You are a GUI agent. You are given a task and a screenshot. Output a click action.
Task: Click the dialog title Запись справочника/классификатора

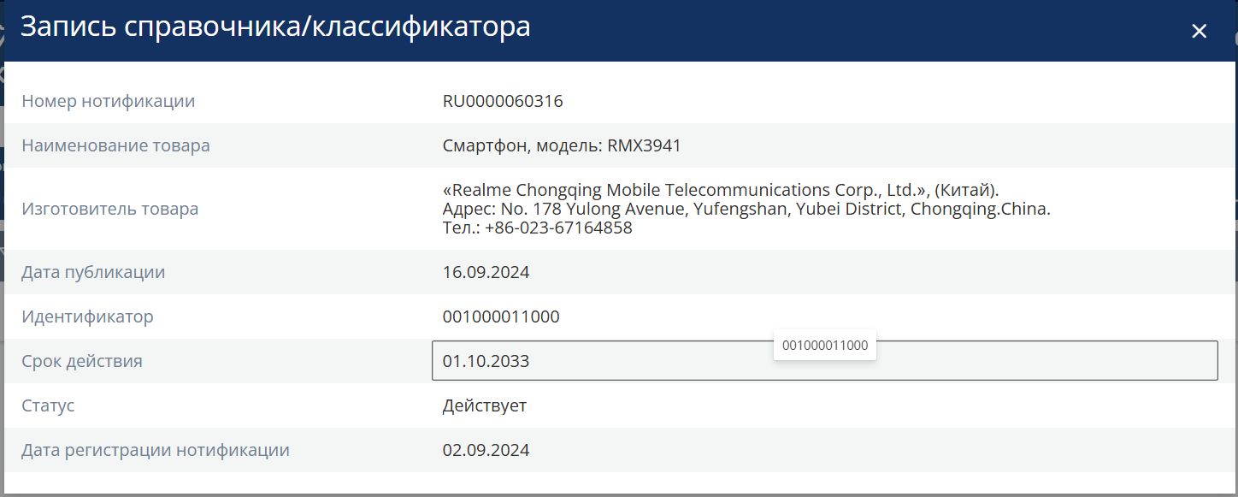point(275,27)
